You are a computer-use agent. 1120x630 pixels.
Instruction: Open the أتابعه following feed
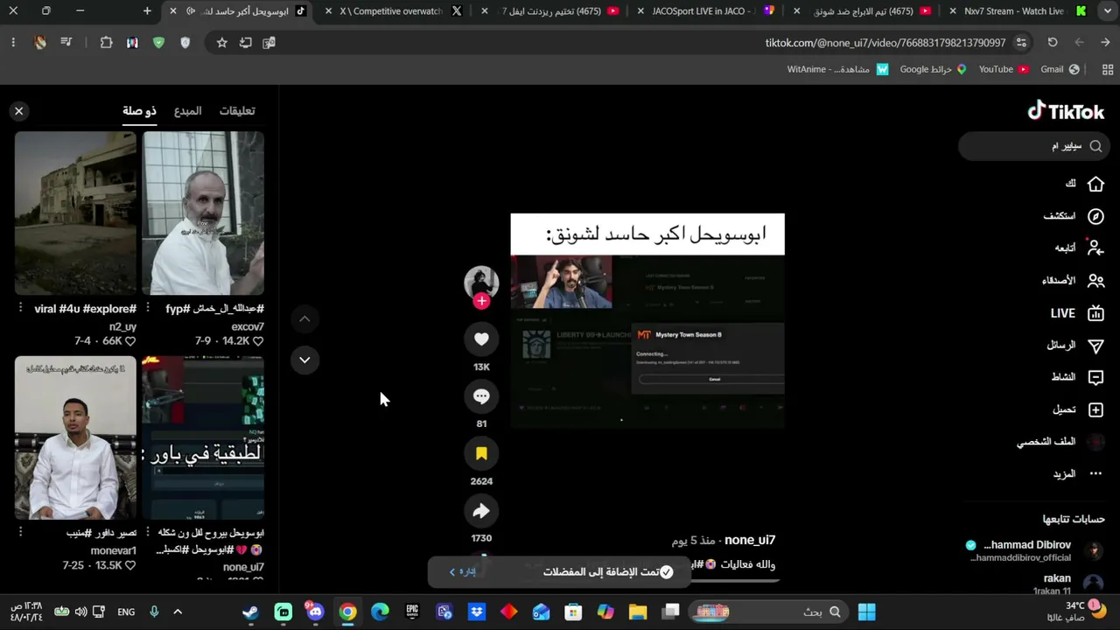1079,248
